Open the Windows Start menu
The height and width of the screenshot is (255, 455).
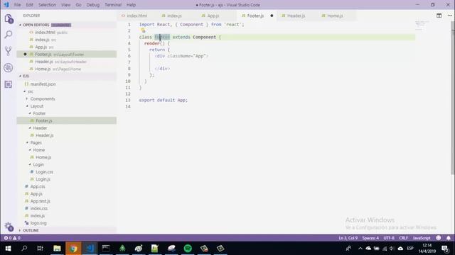click(8, 249)
